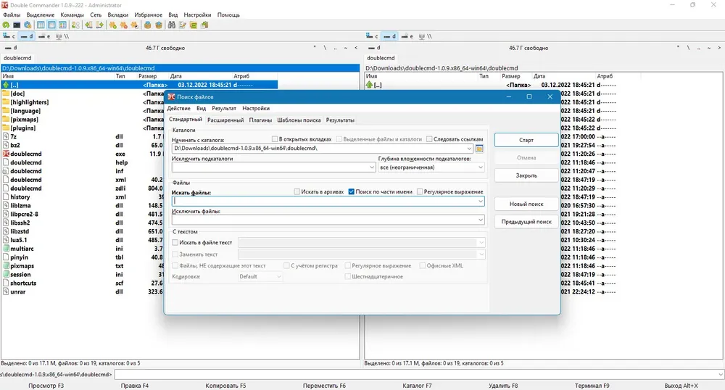The image size is (725, 390).
Task: Click the Новый поиск button
Action: click(526, 204)
